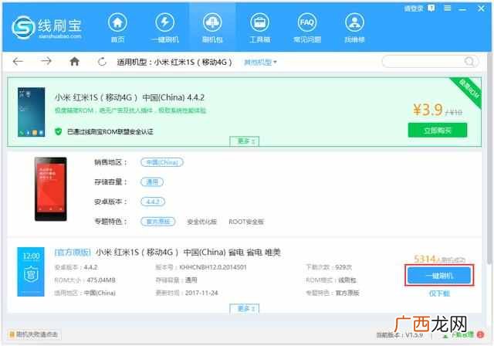Click the version number KHHCNBH12.0.2014501

[x=213, y=267]
